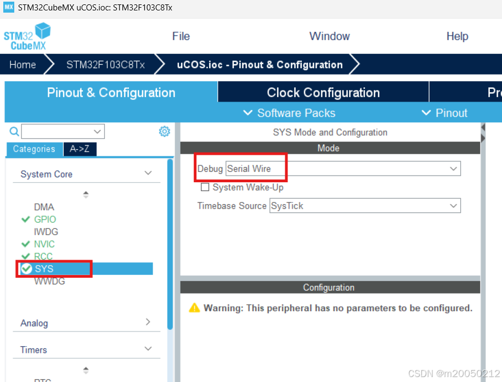
Task: Select SYS in System Core list
Action: tap(86, 268)
